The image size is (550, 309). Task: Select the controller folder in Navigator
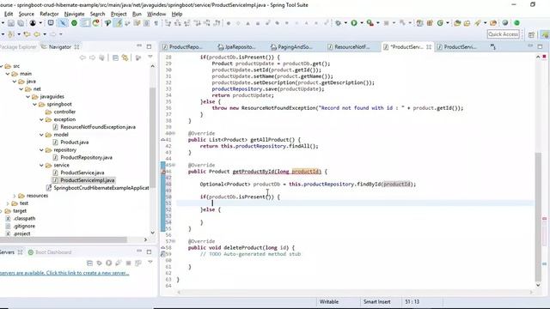click(64, 112)
